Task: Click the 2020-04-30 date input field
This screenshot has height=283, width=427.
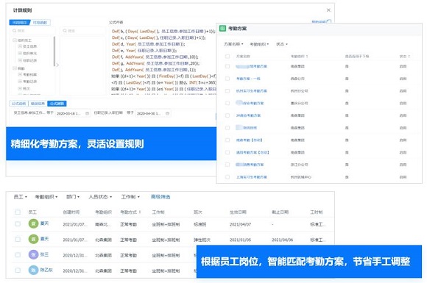Action: [153, 113]
